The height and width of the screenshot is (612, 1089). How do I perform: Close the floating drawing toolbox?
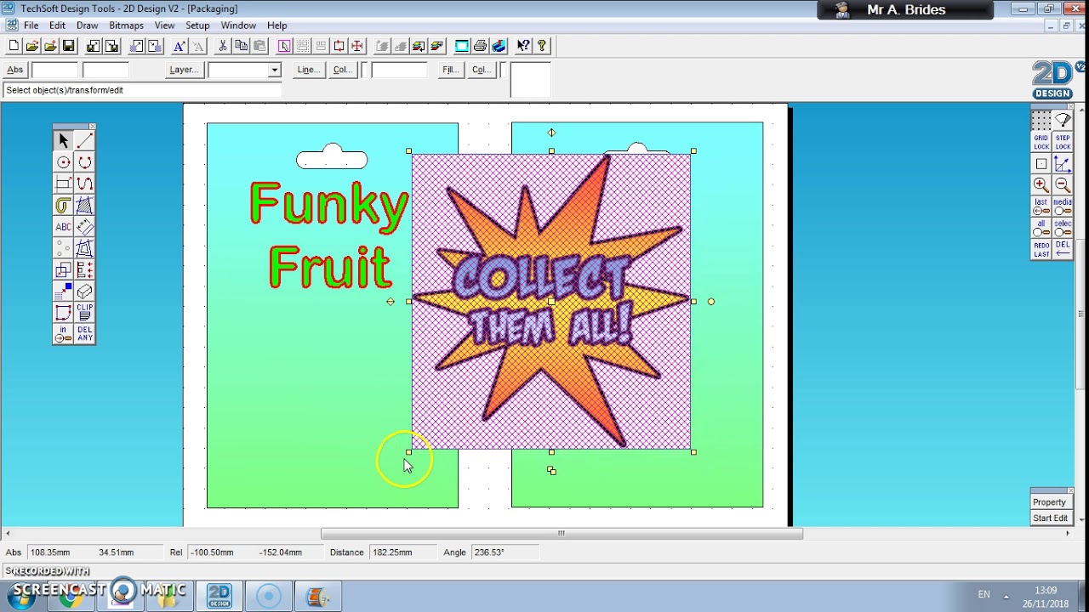tap(92, 127)
